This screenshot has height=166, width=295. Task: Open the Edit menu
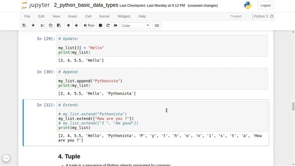[x=41, y=17]
